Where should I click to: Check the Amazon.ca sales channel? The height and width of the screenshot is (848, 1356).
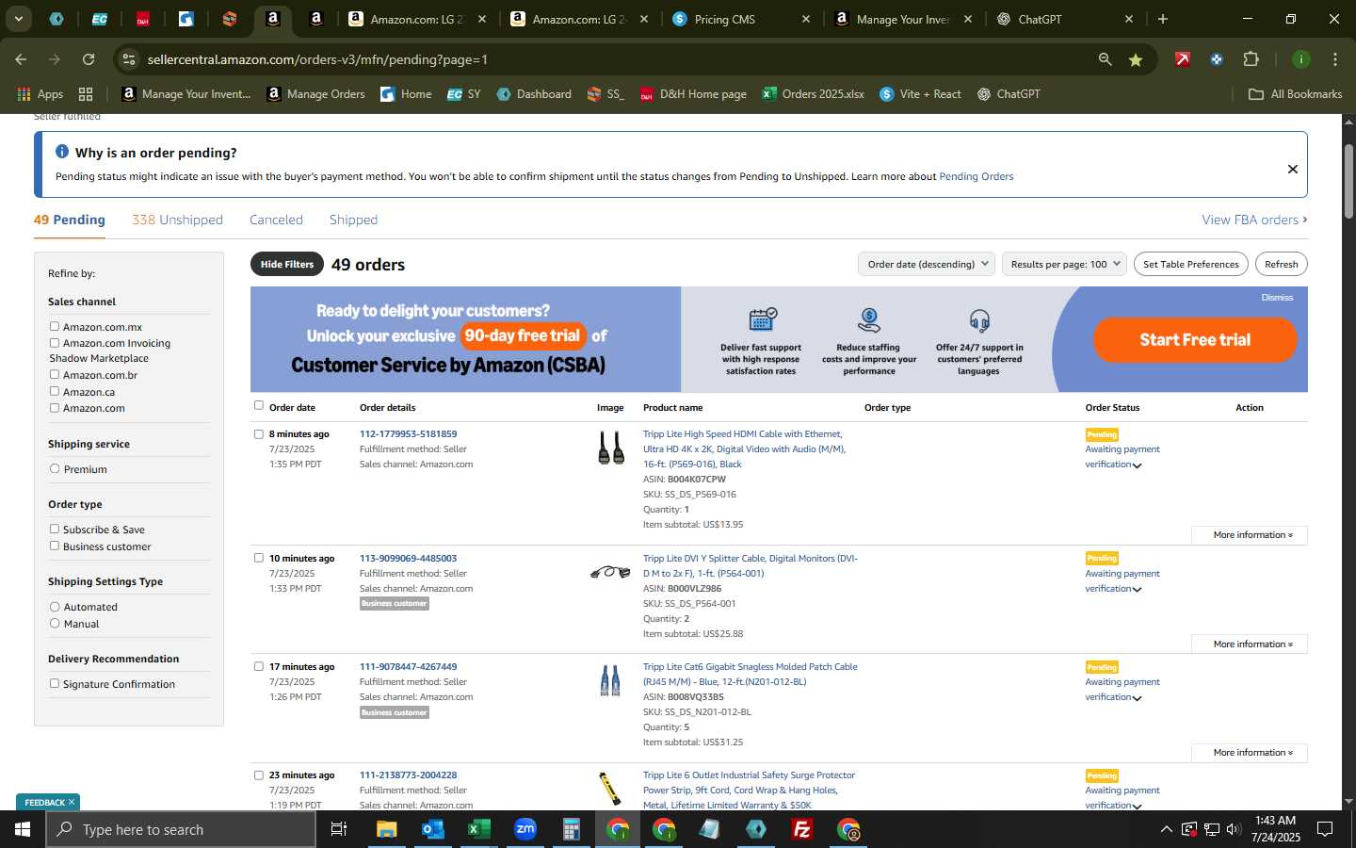[55, 391]
